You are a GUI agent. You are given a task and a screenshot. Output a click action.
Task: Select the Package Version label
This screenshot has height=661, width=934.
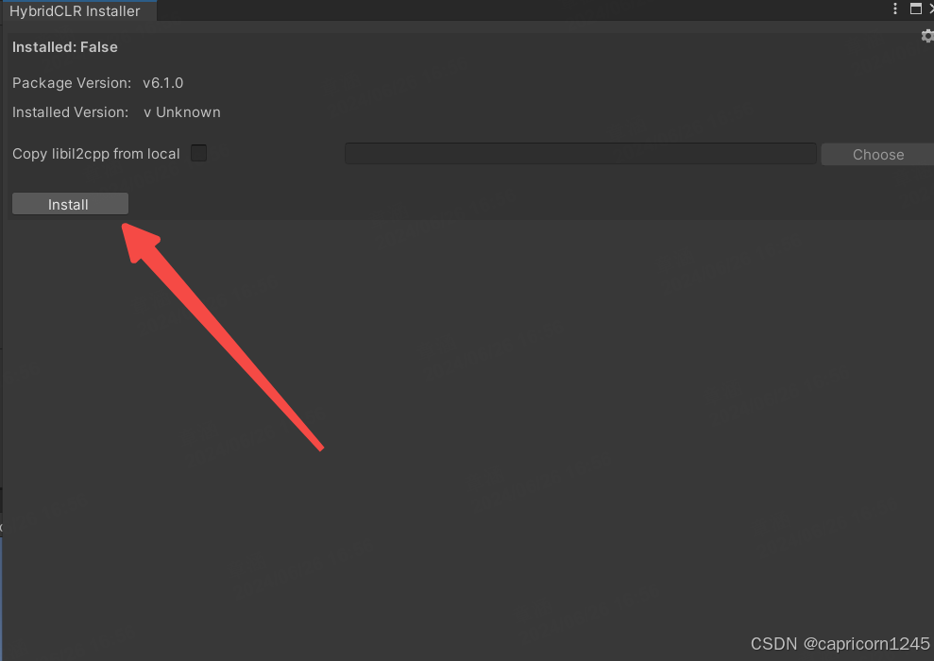[x=72, y=83]
